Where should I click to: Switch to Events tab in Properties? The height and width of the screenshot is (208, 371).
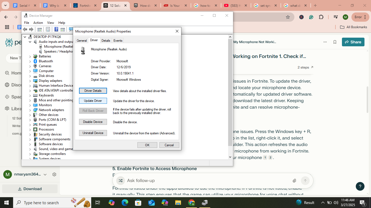118,41
